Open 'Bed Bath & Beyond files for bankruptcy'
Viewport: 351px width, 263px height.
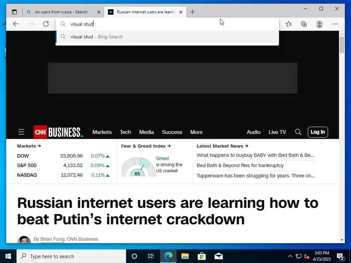(240, 165)
